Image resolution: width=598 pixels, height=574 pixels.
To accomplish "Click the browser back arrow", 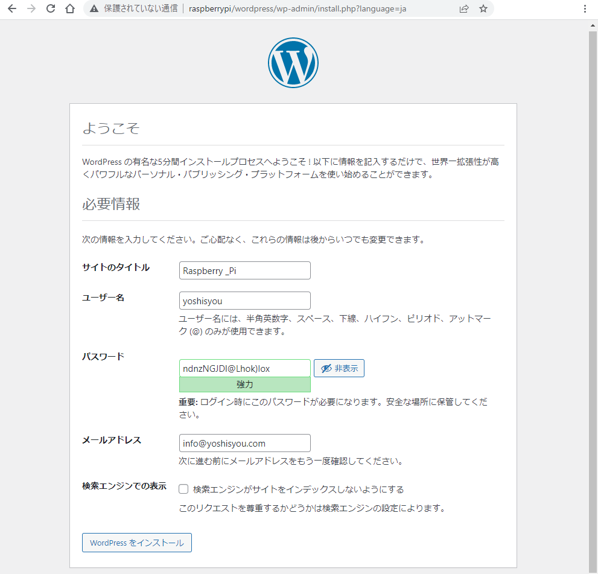I will pos(11,9).
